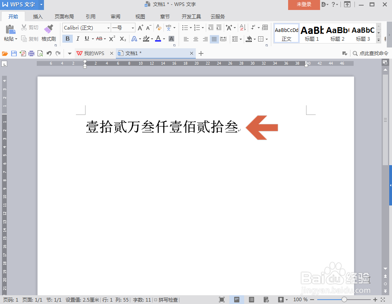Apply subscript formatting
This screenshot has height=304, width=392.
pos(122,39)
